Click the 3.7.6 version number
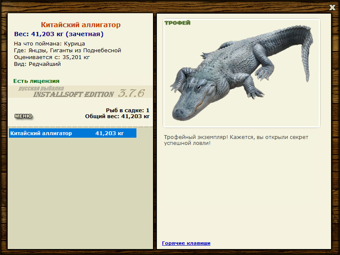This screenshot has height=255, width=340. click(131, 93)
